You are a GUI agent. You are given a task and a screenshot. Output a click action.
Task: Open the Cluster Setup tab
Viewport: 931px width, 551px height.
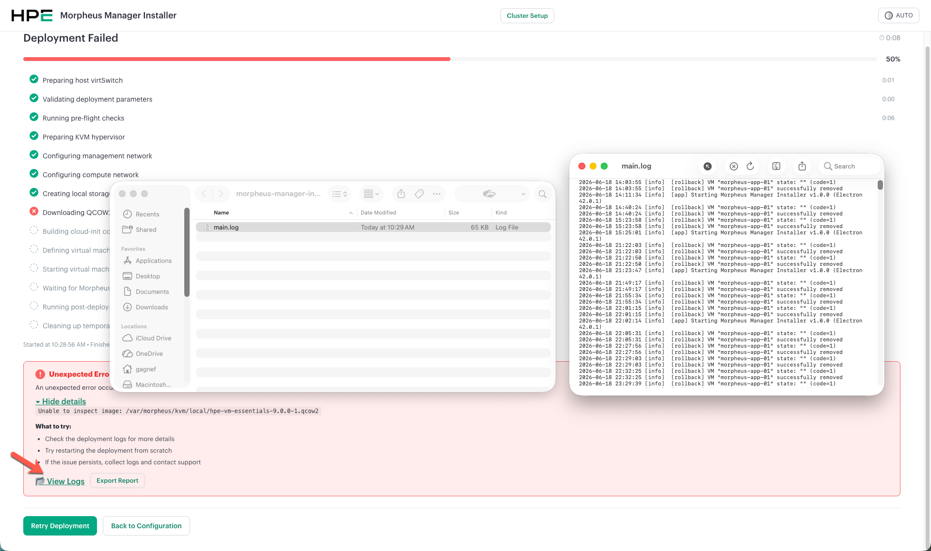click(527, 15)
